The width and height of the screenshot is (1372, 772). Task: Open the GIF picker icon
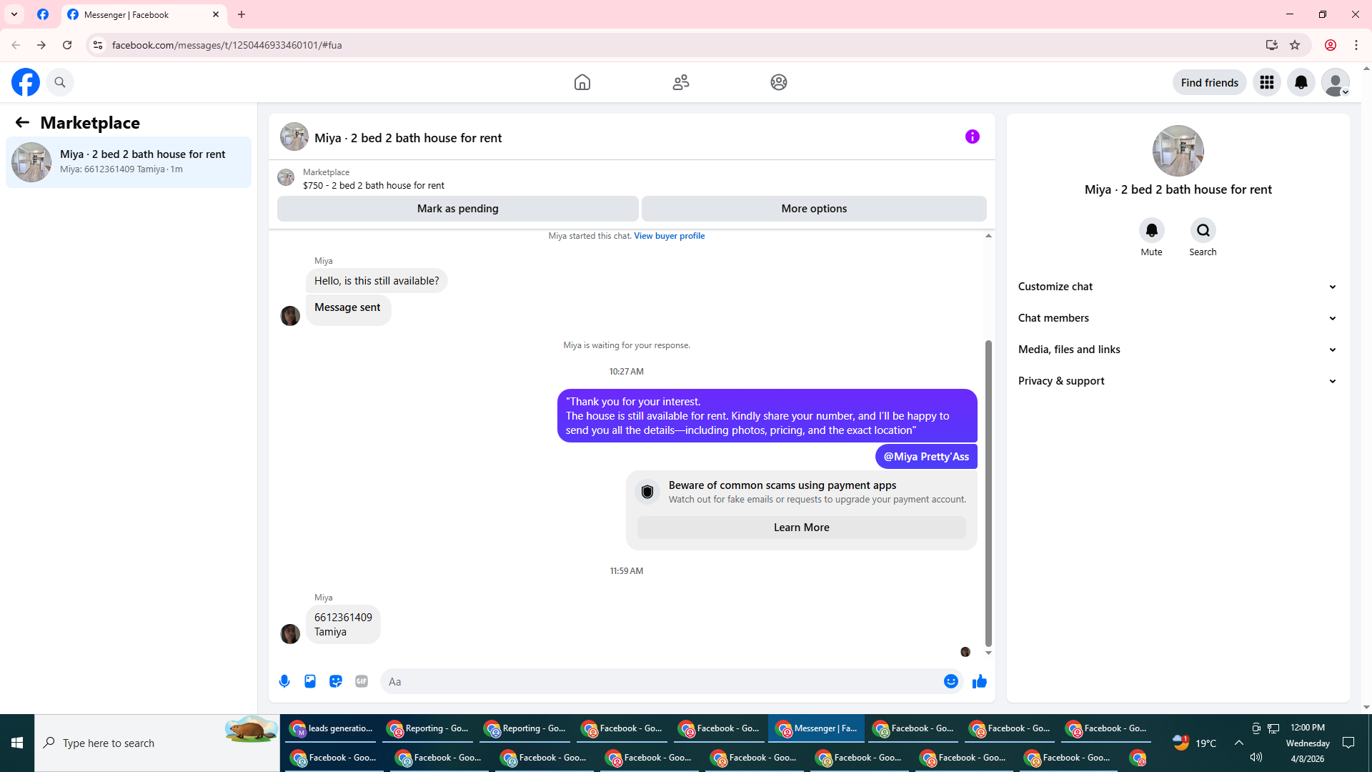362,681
